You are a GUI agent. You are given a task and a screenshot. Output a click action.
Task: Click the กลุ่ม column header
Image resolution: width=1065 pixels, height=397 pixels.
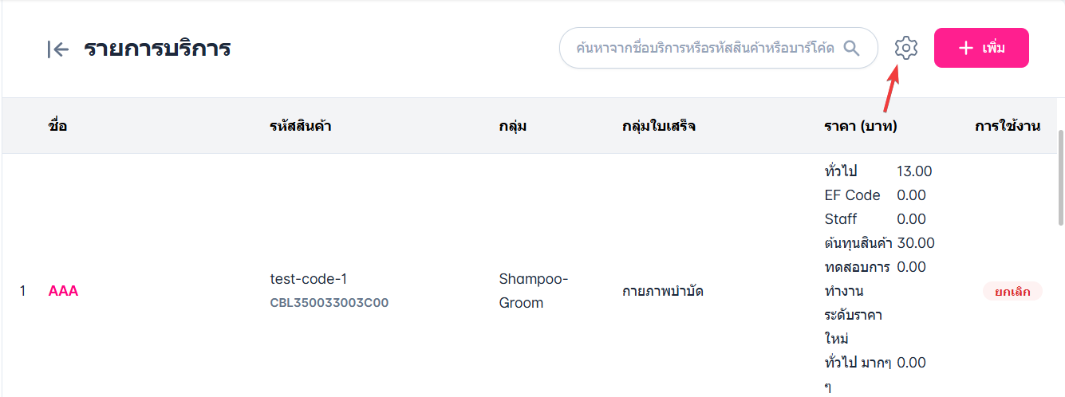[x=513, y=126]
